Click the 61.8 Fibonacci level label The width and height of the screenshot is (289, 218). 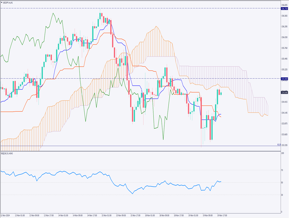click(279, 145)
